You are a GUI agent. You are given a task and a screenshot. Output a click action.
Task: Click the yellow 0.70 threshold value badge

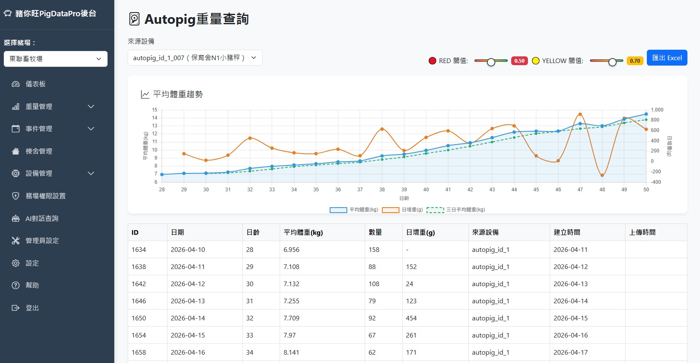click(x=635, y=61)
